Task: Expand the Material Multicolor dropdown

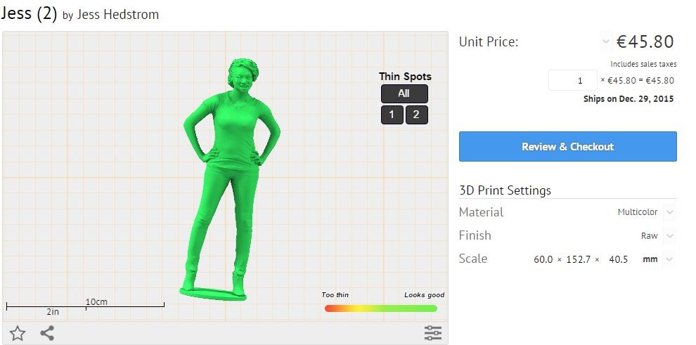Action: pyautogui.click(x=670, y=212)
